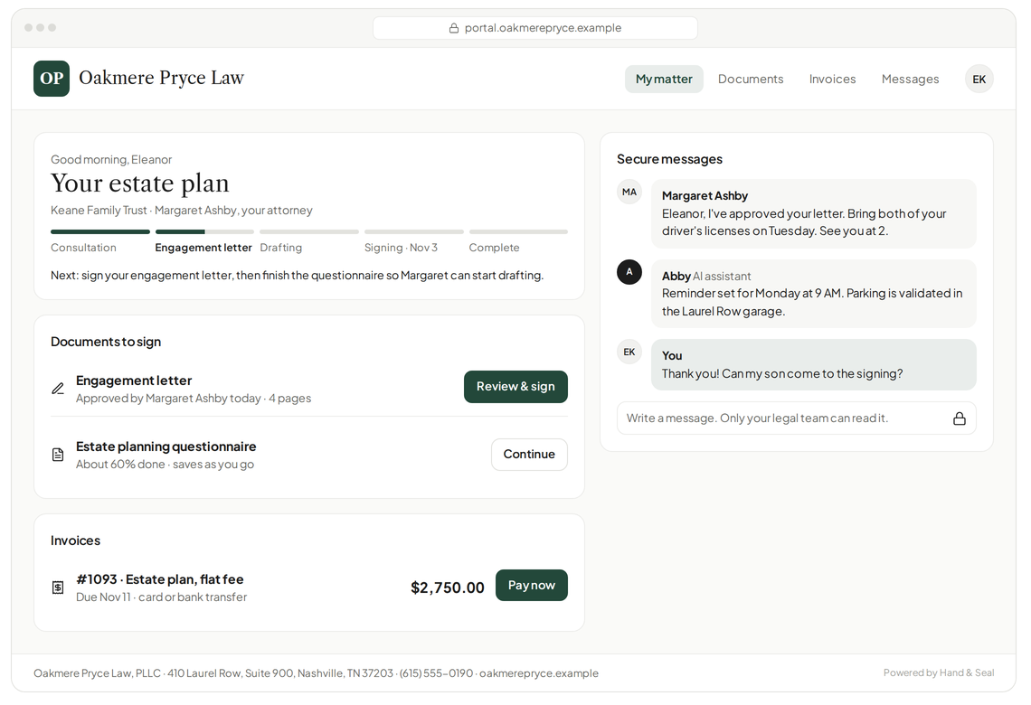Click Pay now for invoice #1093
1031x705 pixels.
pyautogui.click(x=531, y=586)
